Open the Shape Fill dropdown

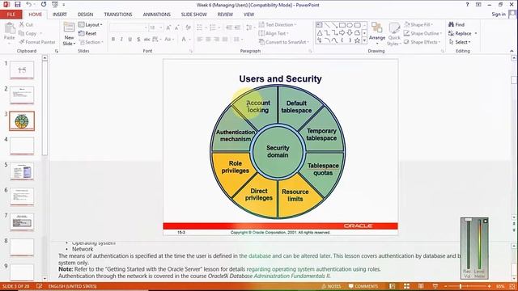[418, 25]
